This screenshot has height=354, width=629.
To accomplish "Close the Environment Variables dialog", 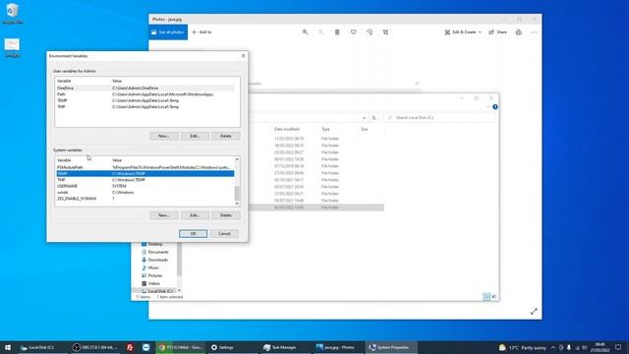I will [x=243, y=56].
